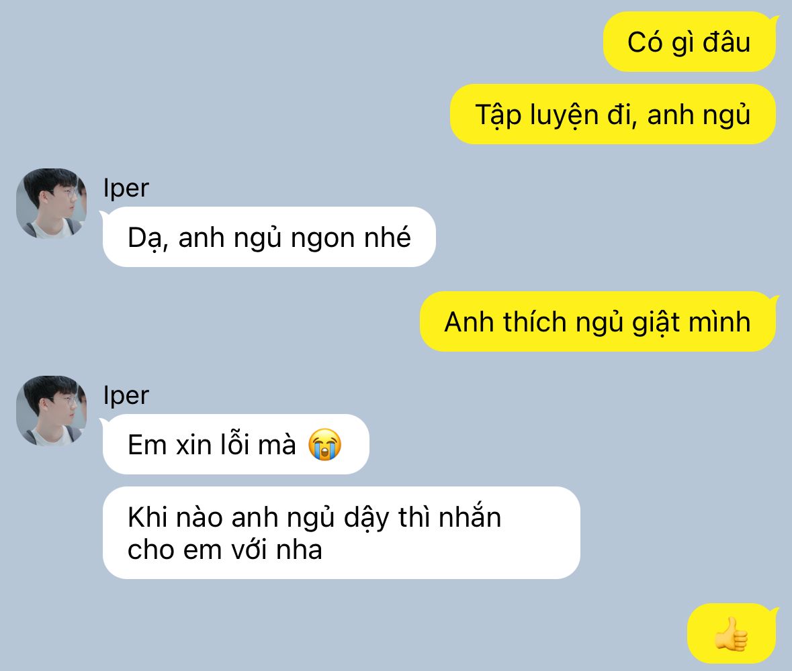Select the "Tập luyện đi, anh ngủ" message
Viewport: 792px width, 671px height.
tap(613, 115)
